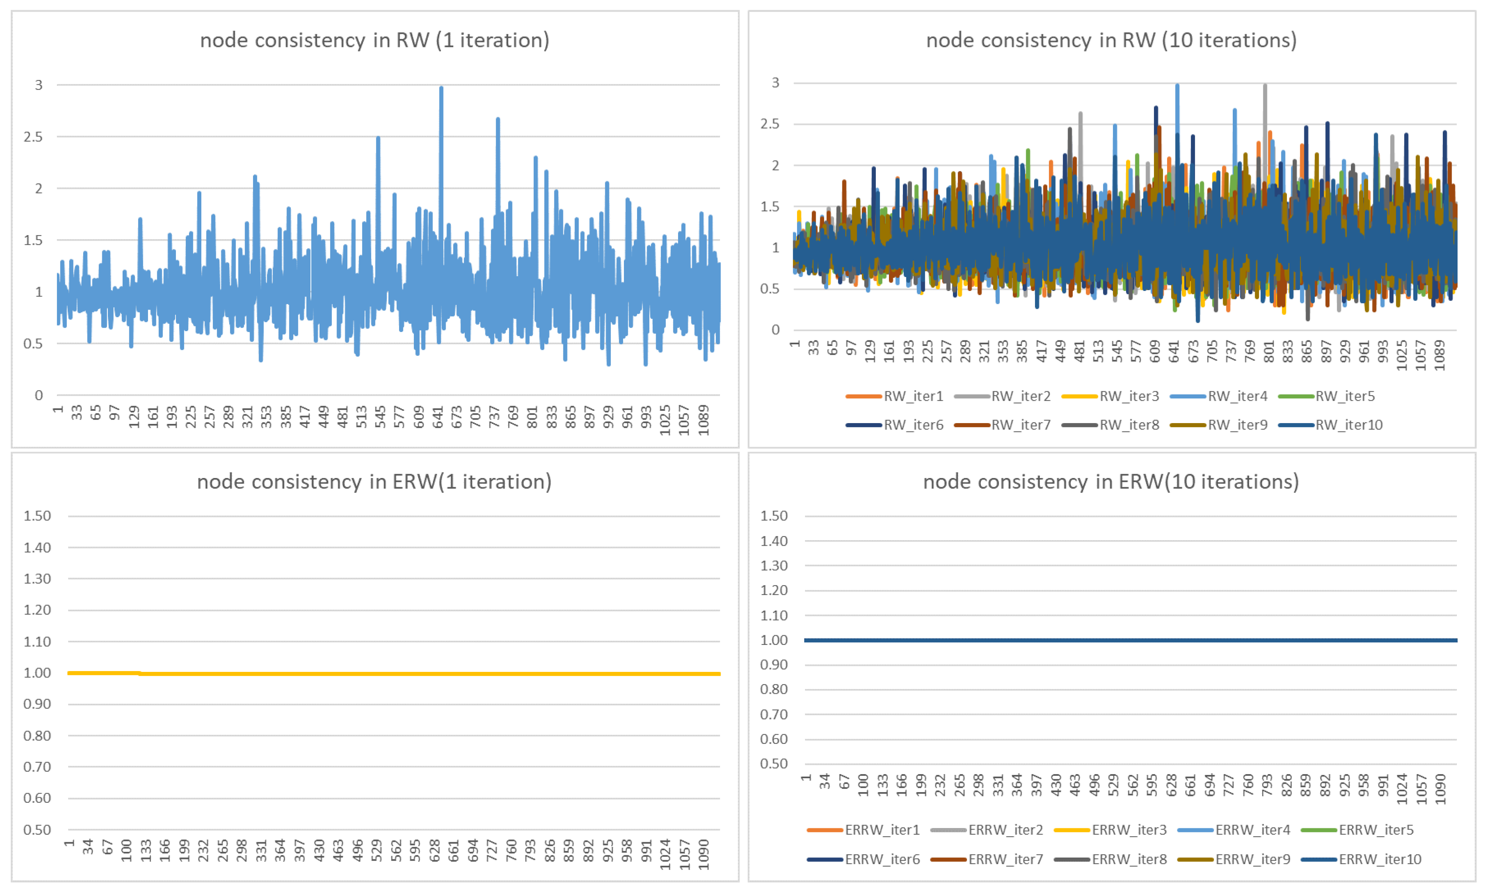Viewport: 1487px width, 892px height.
Task: Select the ERRW_iter10 legend label
Action: [x=1380, y=859]
